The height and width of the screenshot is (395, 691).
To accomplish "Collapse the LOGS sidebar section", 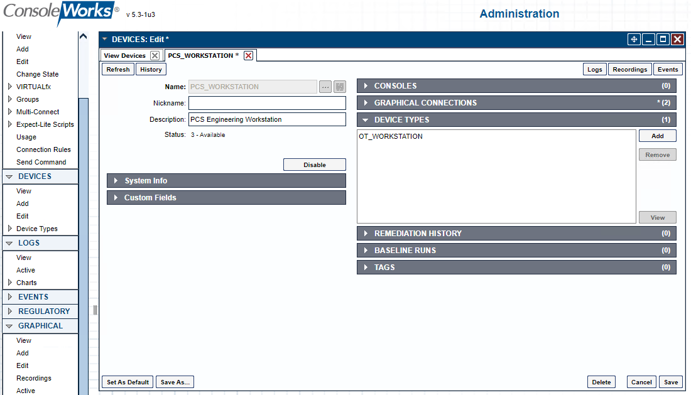I will point(9,243).
